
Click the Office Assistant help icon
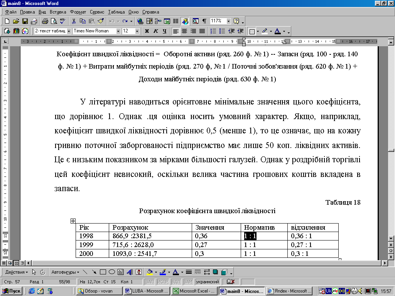coord(236,21)
